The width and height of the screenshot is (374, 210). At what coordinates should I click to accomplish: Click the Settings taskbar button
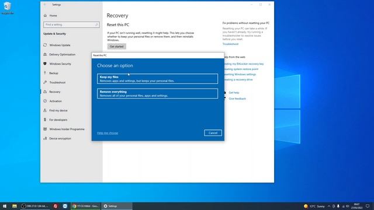pyautogui.click(x=117, y=206)
